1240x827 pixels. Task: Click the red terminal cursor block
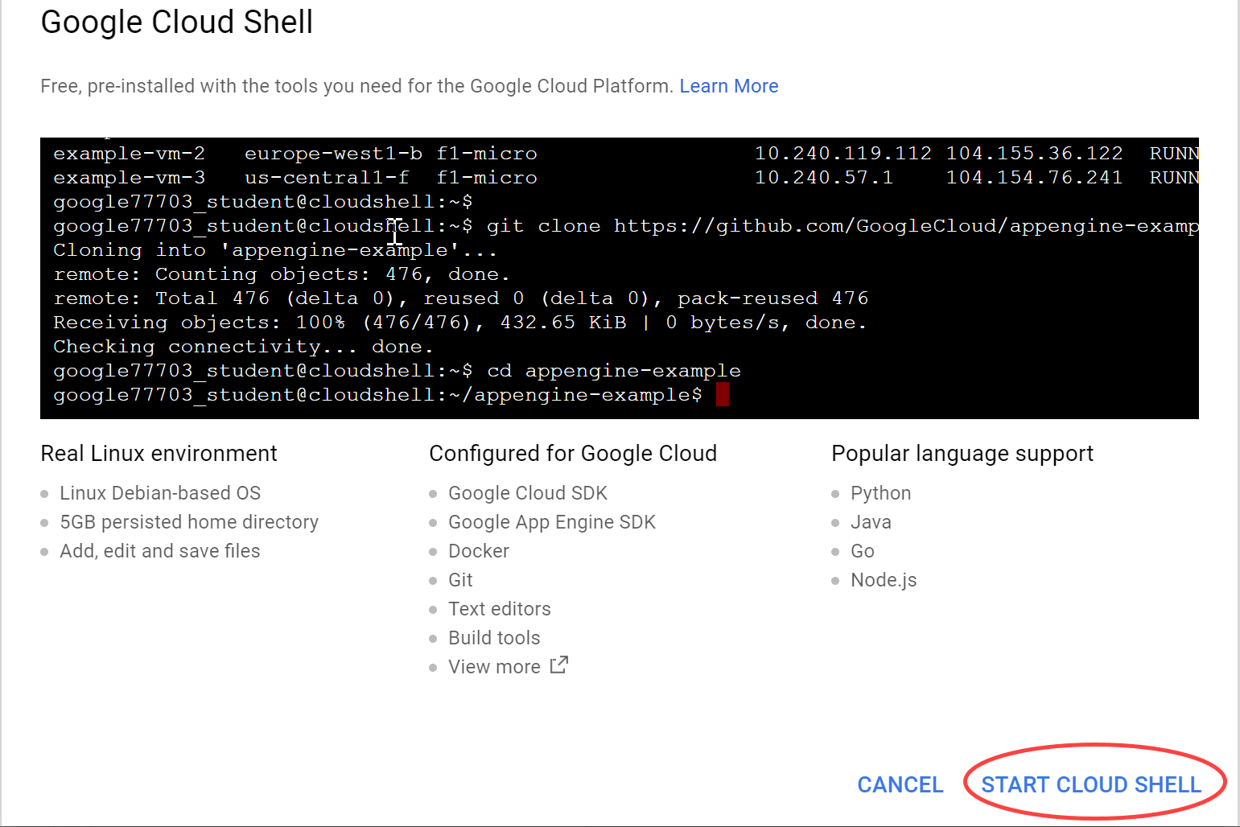click(x=722, y=395)
